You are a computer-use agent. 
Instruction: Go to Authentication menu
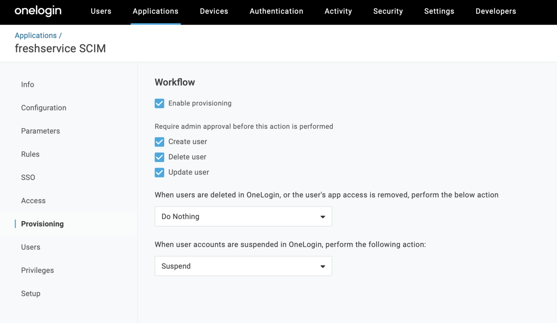(276, 11)
